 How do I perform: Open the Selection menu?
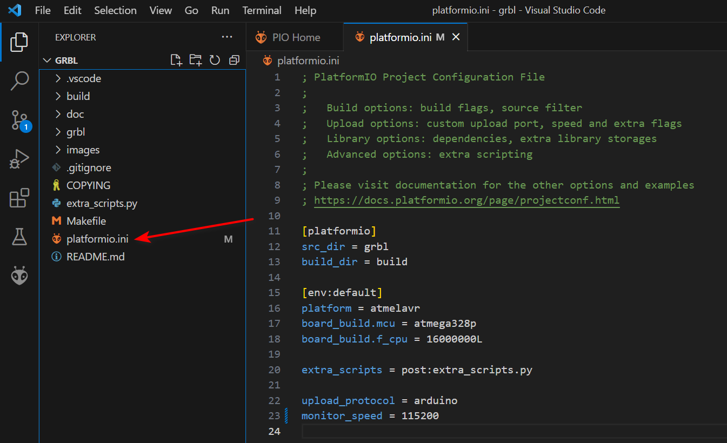coord(116,10)
